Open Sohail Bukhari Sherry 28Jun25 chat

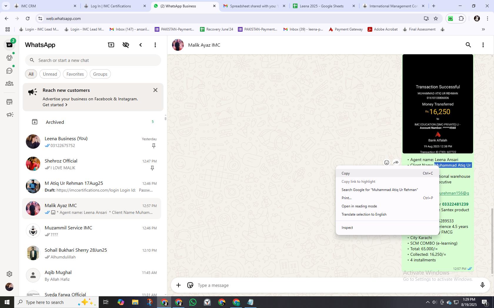tap(92, 253)
